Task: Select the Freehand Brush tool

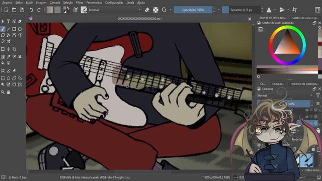Action: [x=3, y=29]
